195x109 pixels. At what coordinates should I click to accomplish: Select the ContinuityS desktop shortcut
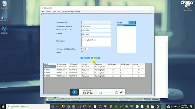[5, 17]
